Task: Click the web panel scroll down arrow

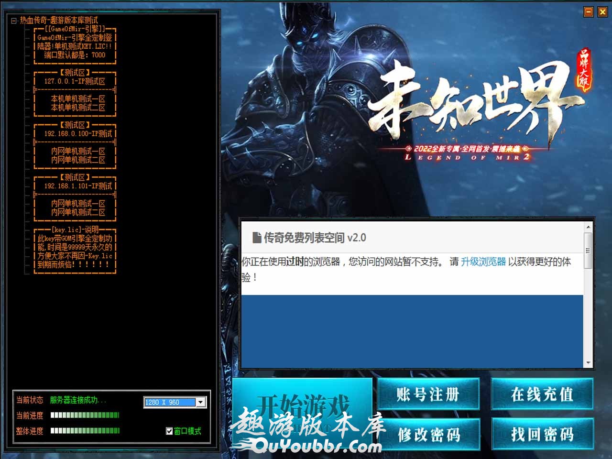Action: pyautogui.click(x=588, y=363)
